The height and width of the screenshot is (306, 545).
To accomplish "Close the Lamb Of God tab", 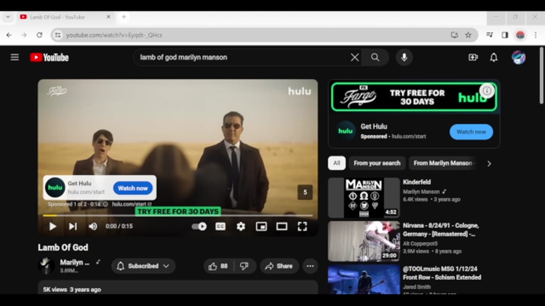I will 108,17.
